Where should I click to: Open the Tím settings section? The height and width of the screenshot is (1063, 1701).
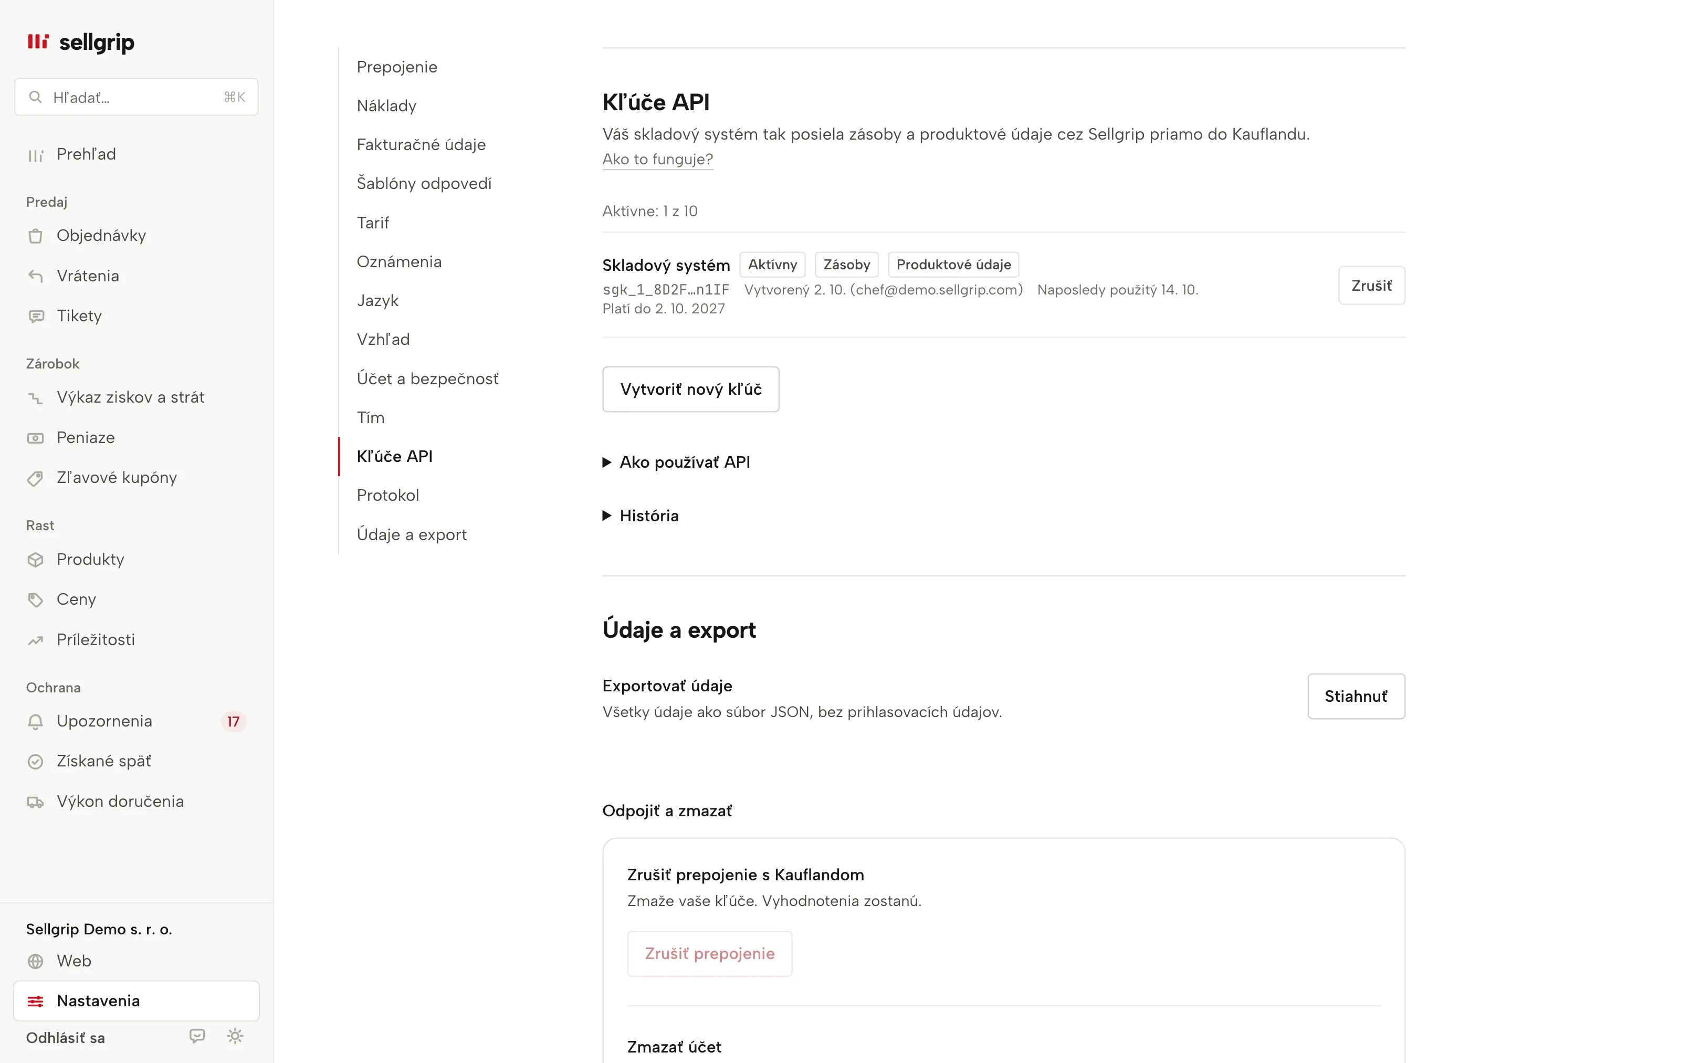click(x=371, y=418)
